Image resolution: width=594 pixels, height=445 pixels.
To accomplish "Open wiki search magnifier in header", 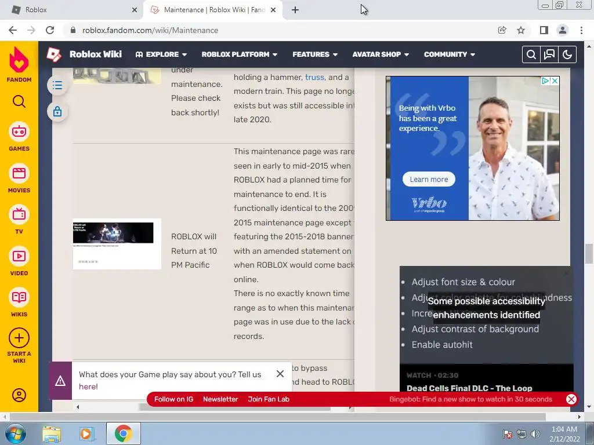I will (531, 54).
